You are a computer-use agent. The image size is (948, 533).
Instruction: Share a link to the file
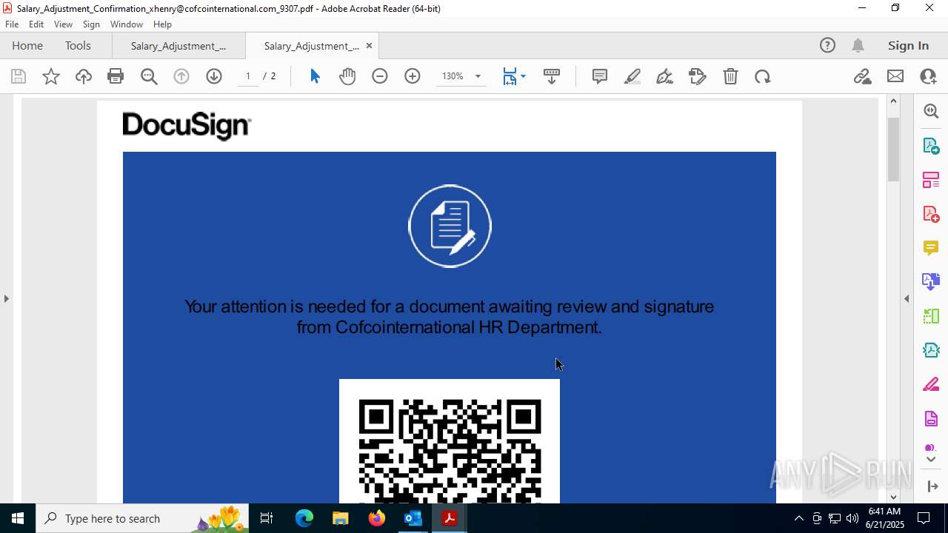point(862,76)
